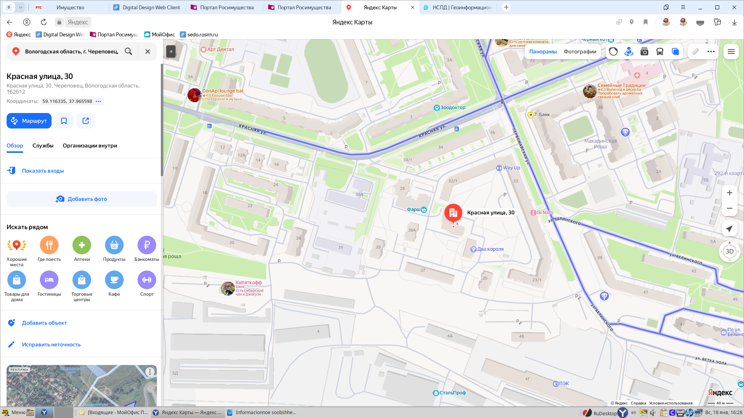Collapse the left side panel arrow
This screenshot has width=744, height=418.
tap(171, 51)
